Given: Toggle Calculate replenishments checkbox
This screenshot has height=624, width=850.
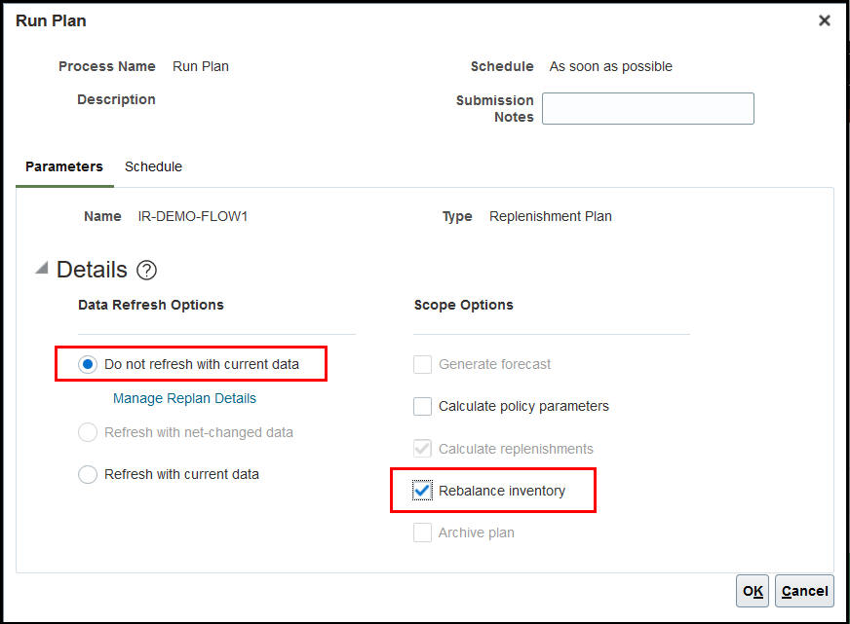Looking at the screenshot, I should pos(422,449).
